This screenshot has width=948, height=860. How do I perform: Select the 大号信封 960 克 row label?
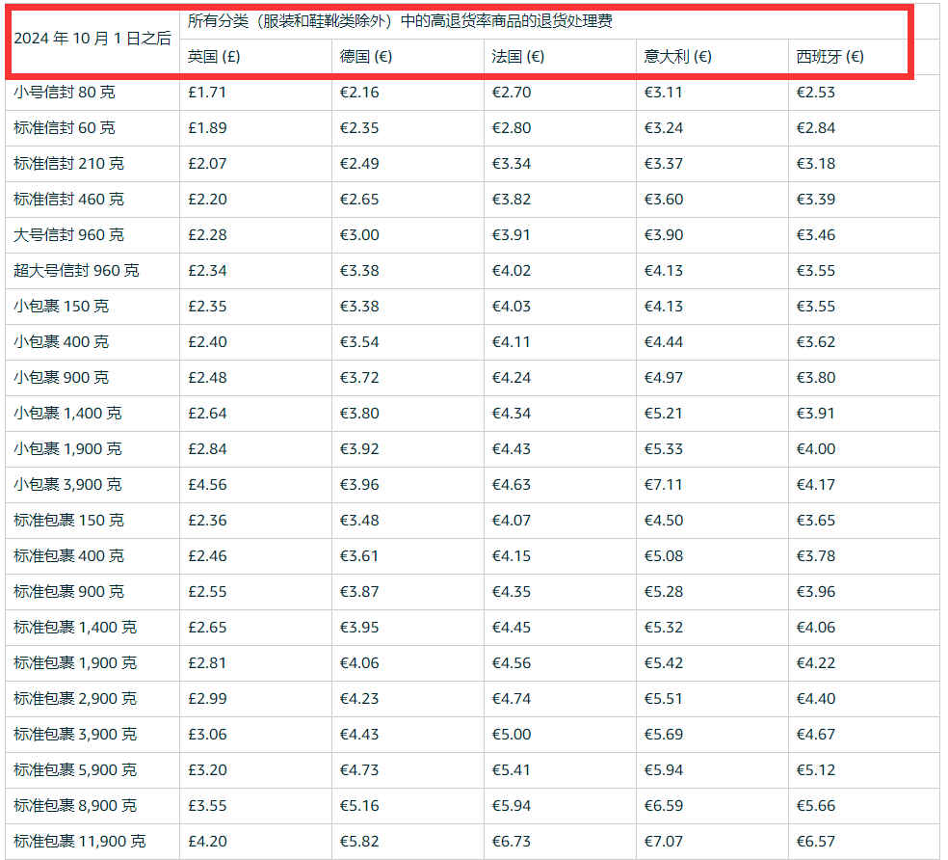point(69,235)
